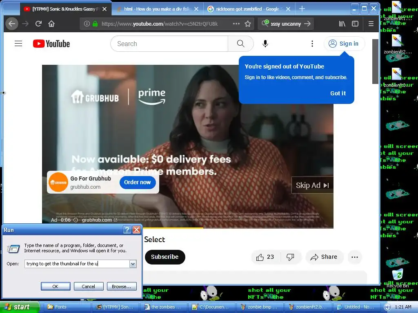Open the Firefox hamburger menu

[371, 24]
